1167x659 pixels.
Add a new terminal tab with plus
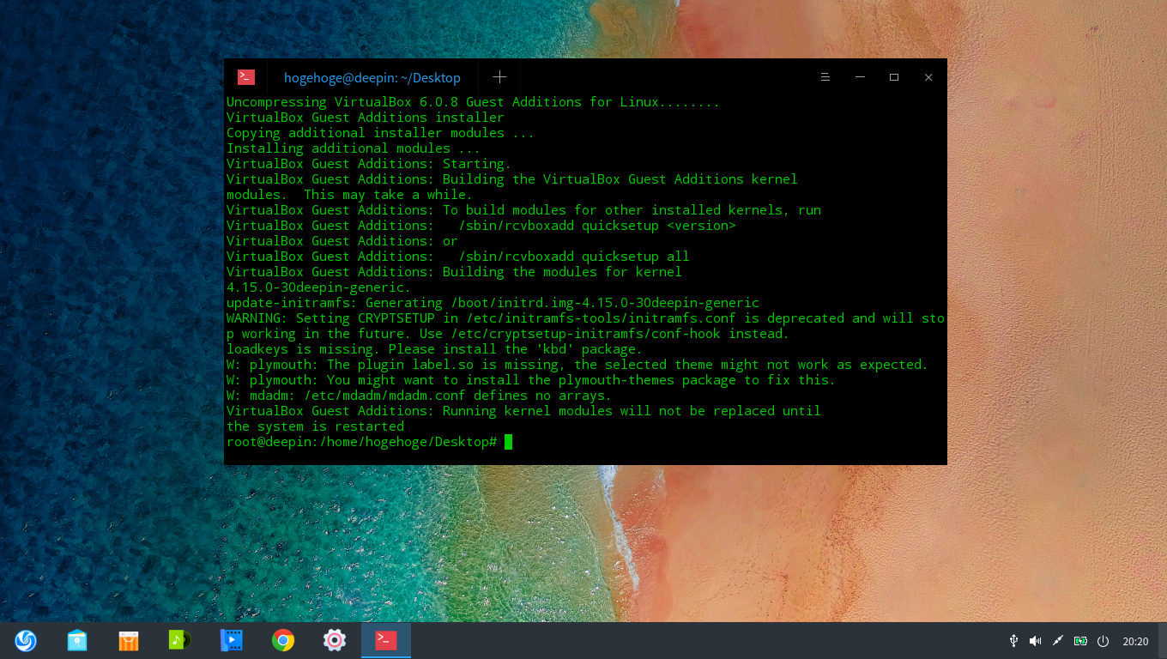pyautogui.click(x=499, y=77)
